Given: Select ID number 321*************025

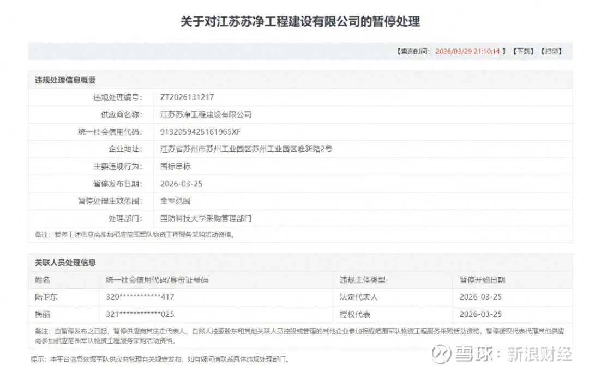Looking at the screenshot, I should [x=140, y=314].
